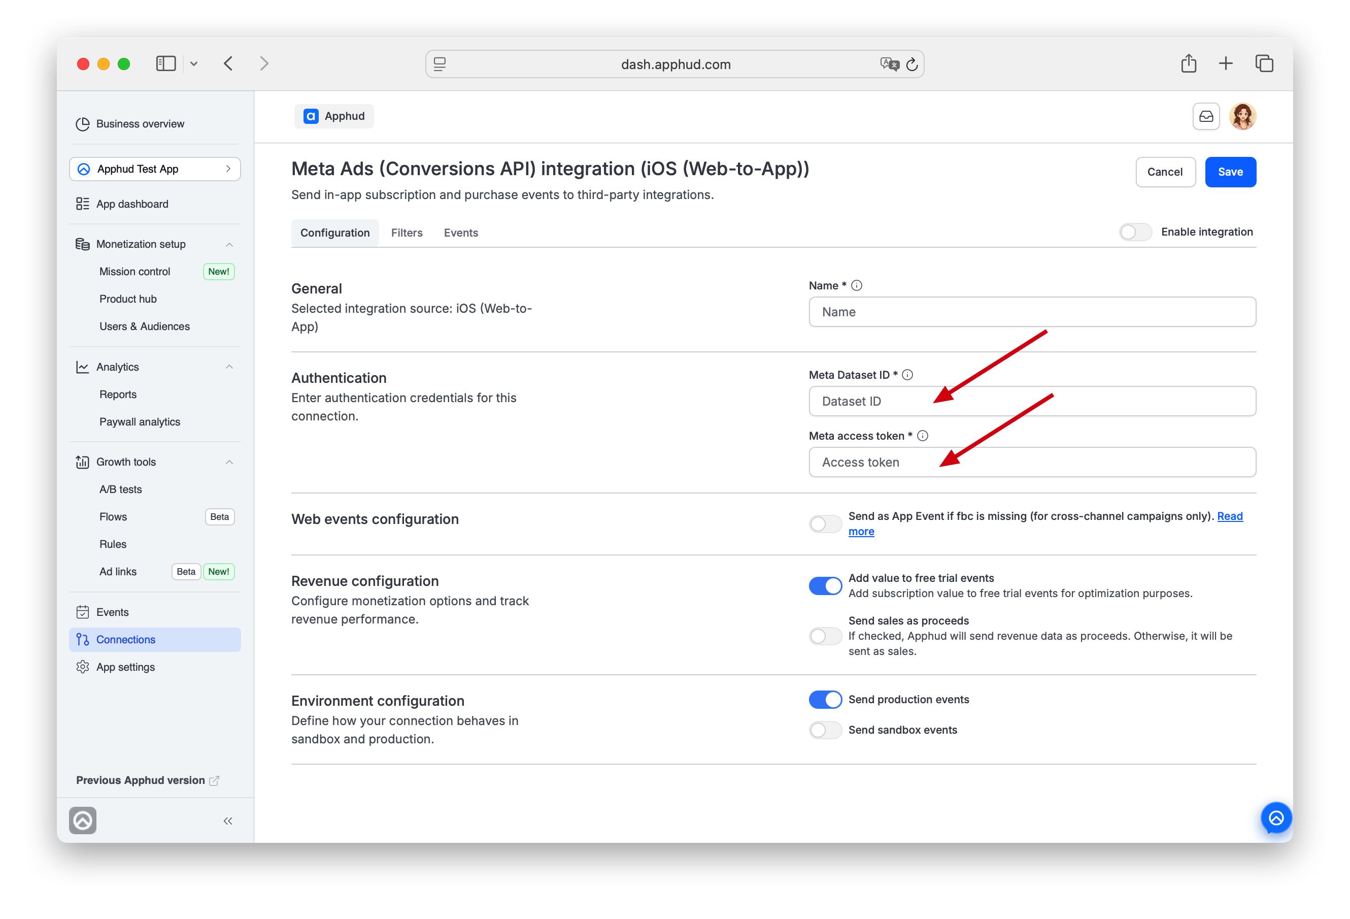Image resolution: width=1350 pixels, height=919 pixels.
Task: Click the Apphud Test App icon
Action: coord(84,169)
